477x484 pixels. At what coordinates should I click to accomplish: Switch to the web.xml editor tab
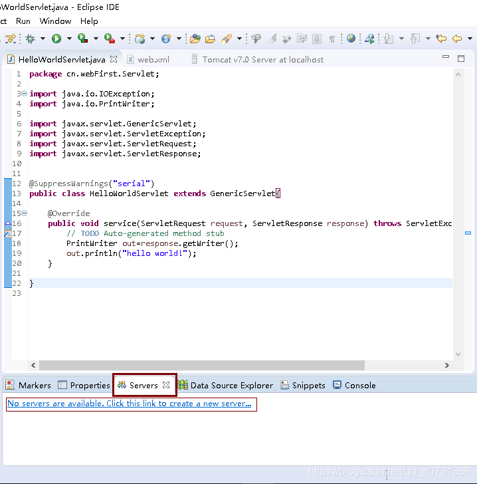point(148,60)
